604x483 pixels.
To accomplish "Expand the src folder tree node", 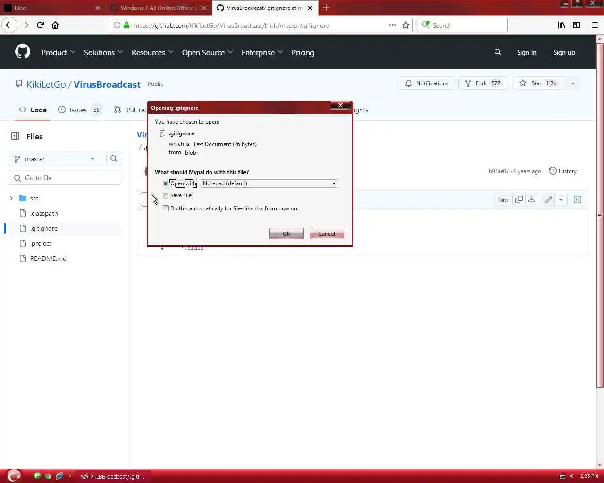I will coord(11,198).
